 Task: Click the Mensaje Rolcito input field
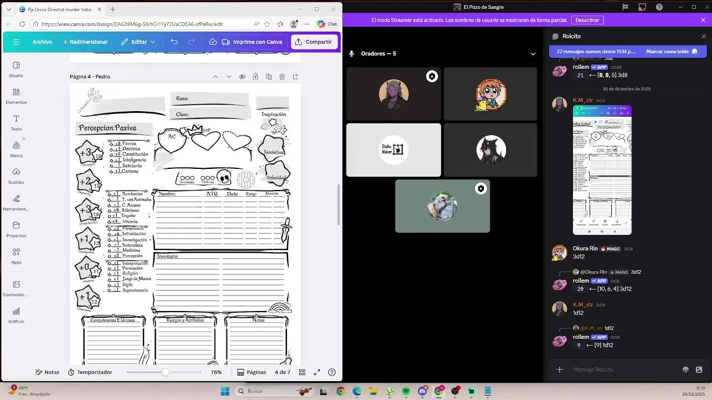click(623, 369)
